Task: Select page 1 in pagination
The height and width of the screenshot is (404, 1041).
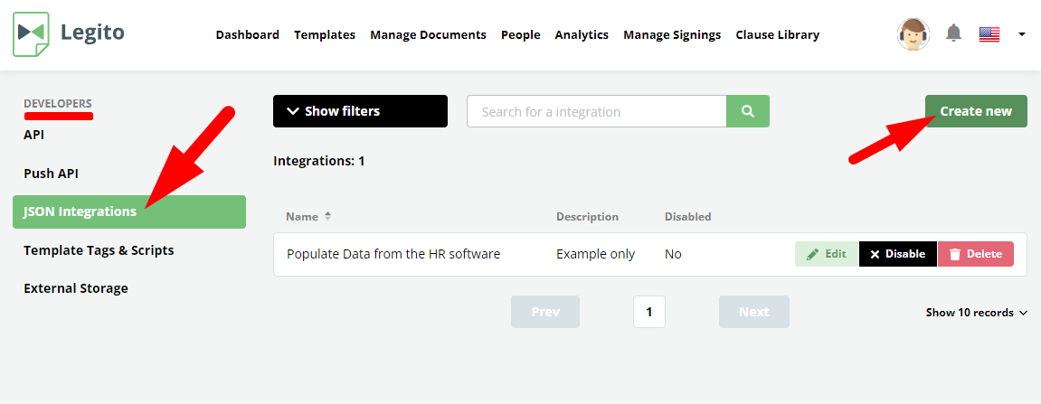Action: coord(649,312)
